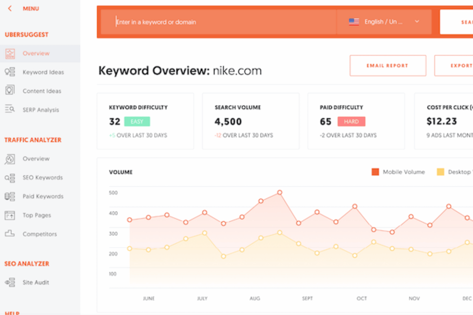
Task: Open SERP Analysis
Action: click(41, 110)
